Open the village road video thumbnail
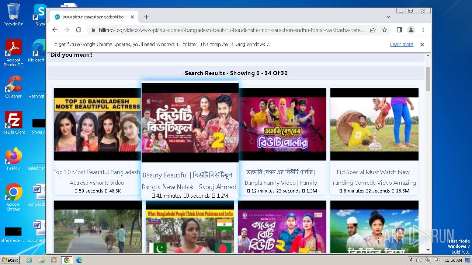Image resolution: width=472 pixels, height=265 pixels. pyautogui.click(x=98, y=227)
